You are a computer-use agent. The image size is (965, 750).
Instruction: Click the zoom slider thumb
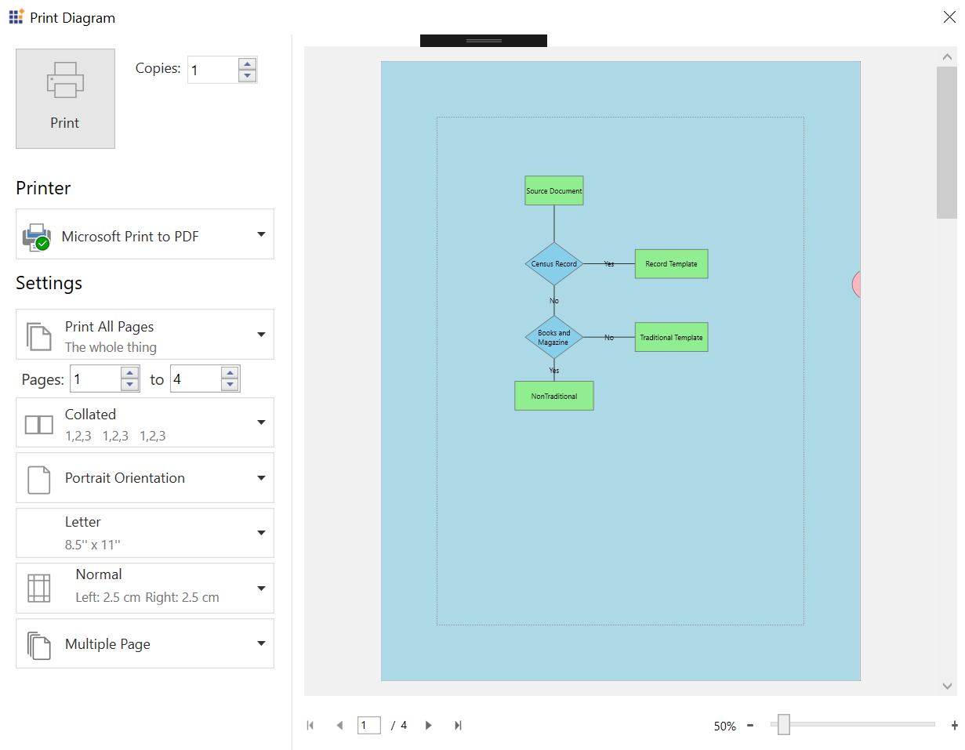[783, 725]
